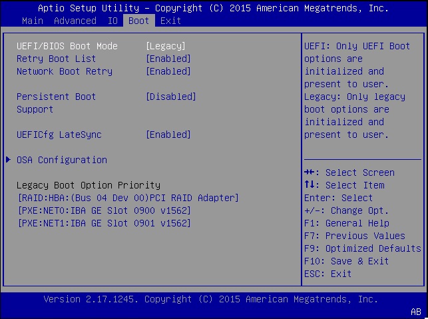Click the +/-: Change Opt. help line
This screenshot has width=428, height=319.
pos(346,210)
